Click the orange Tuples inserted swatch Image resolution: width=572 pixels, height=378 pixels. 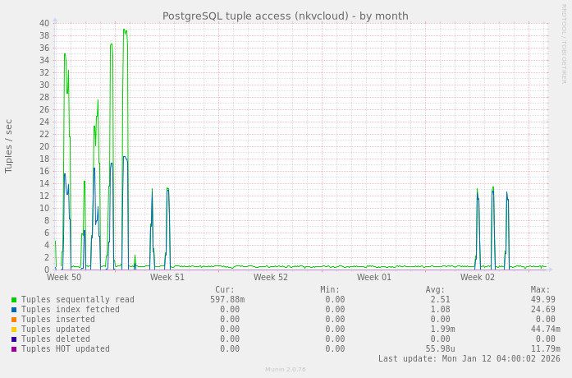(14, 320)
